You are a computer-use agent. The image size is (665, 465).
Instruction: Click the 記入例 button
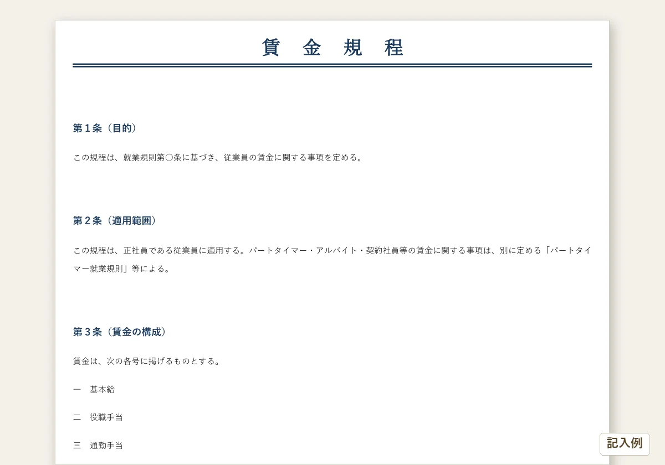click(x=625, y=443)
